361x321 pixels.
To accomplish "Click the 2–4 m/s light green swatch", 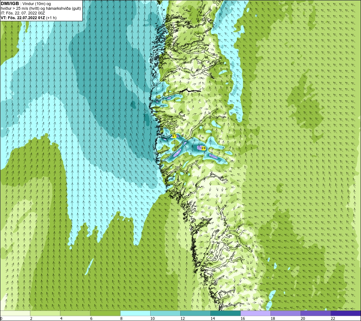I will [x=45, y=313].
